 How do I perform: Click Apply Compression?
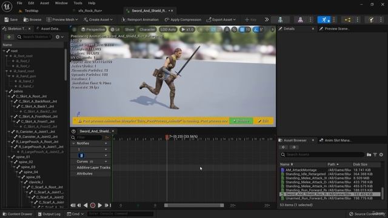[x=183, y=19]
